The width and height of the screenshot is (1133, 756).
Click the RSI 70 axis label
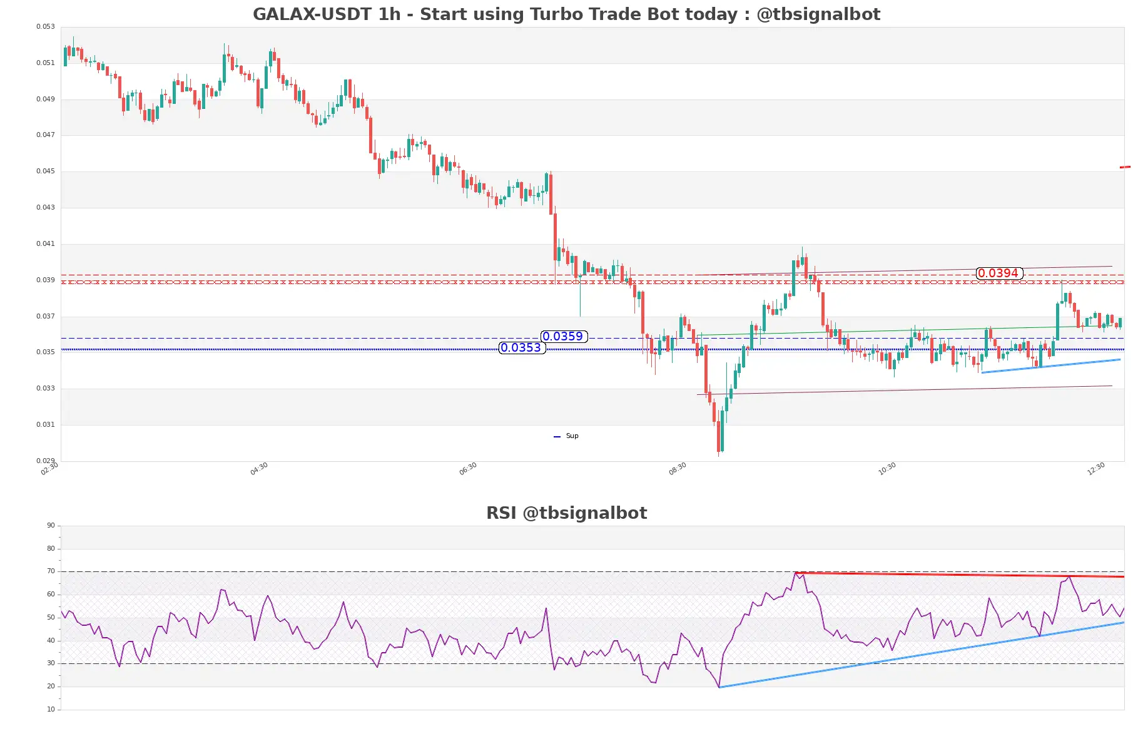tap(51, 571)
